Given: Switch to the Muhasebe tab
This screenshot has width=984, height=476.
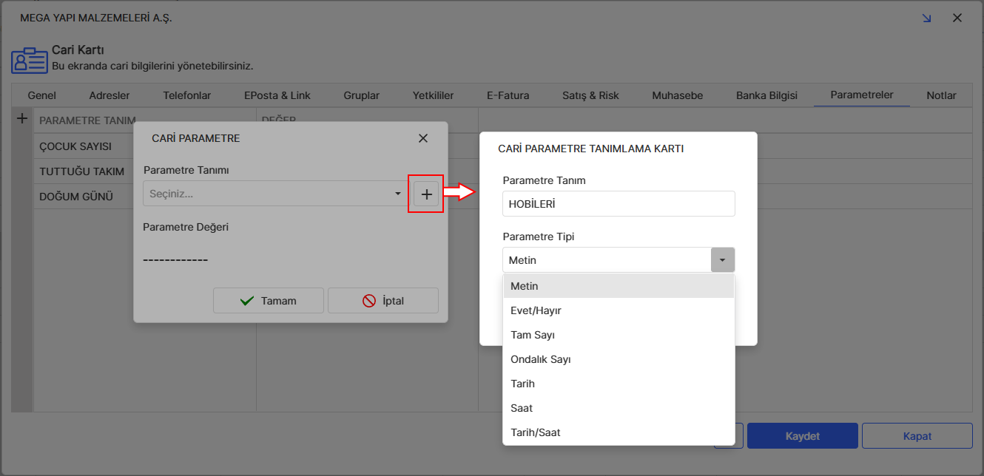Looking at the screenshot, I should 677,95.
